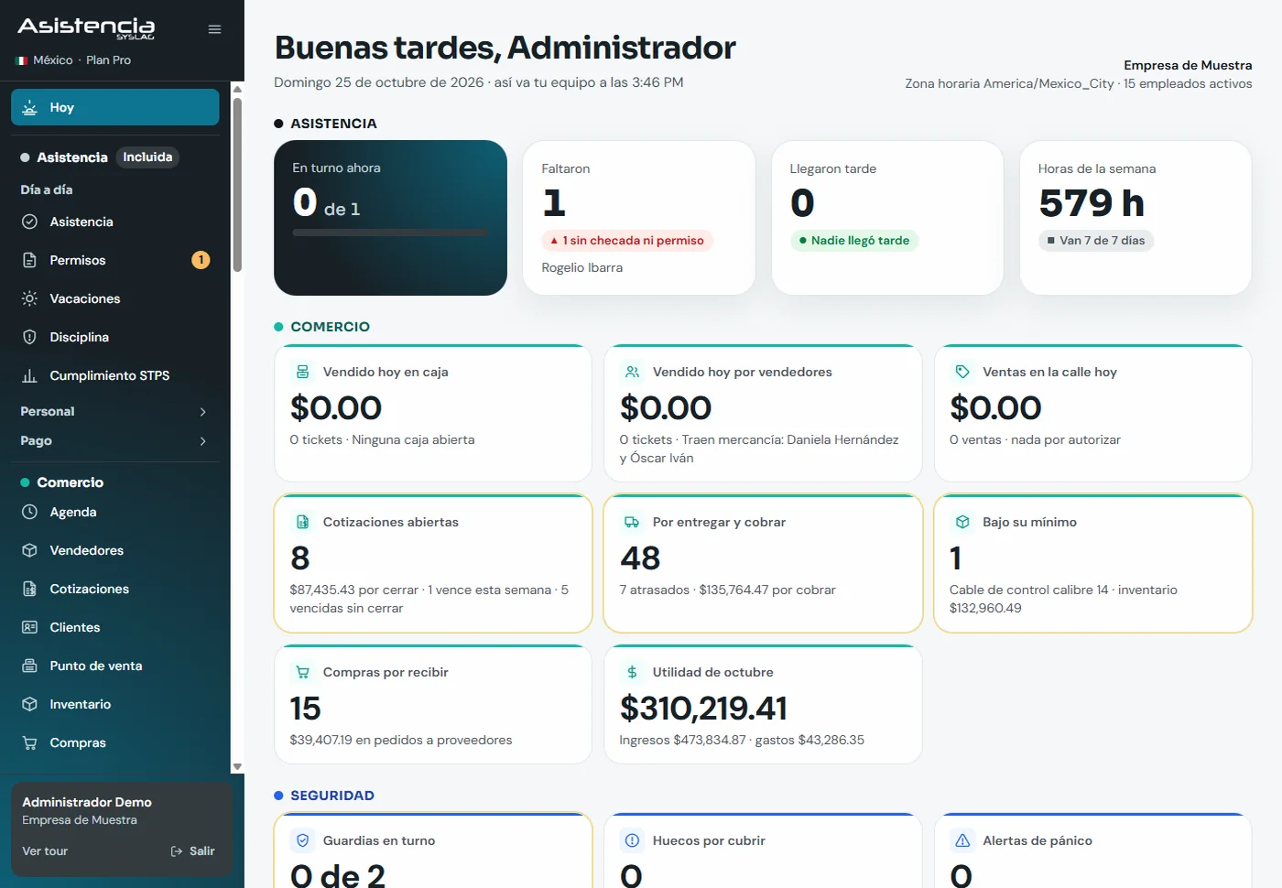The image size is (1282, 888).
Task: Expand the Personal section in sidebar
Action: click(115, 412)
